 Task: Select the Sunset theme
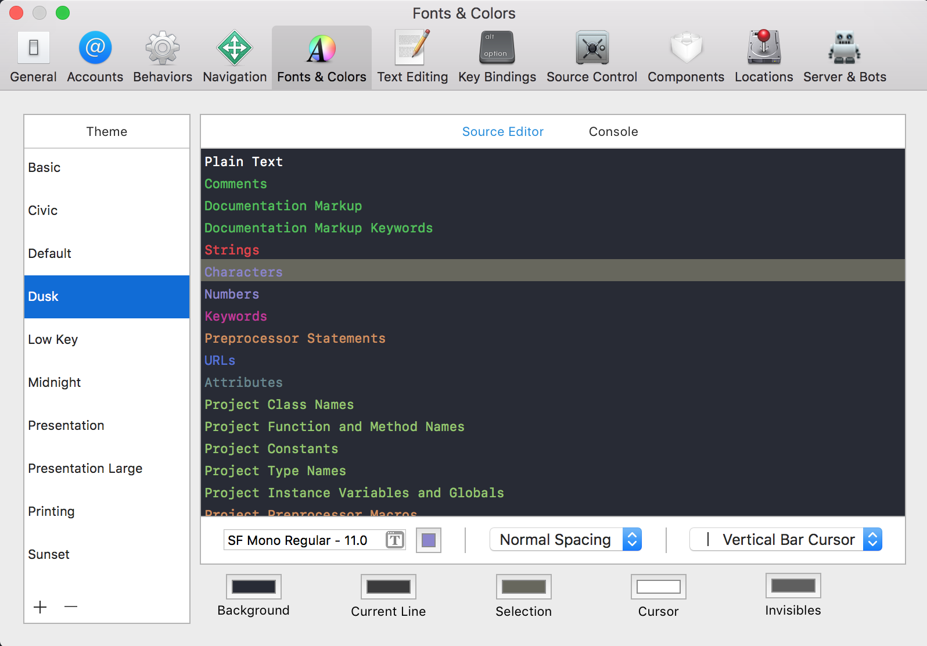coord(107,554)
